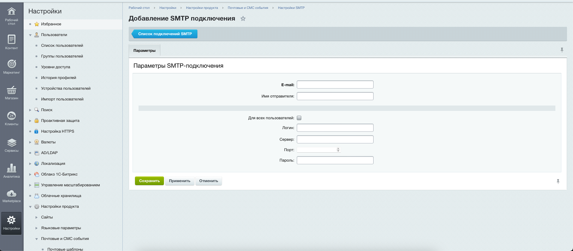
Task: Select the Настройки gear icon in sidebar
Action: pos(11,220)
